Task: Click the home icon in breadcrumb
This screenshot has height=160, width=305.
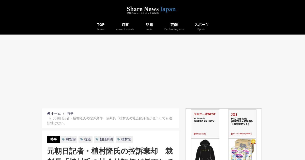Action: (x=49, y=114)
